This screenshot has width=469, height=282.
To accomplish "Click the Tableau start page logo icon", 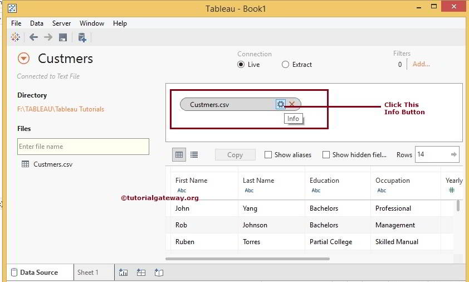I will pos(15,37).
